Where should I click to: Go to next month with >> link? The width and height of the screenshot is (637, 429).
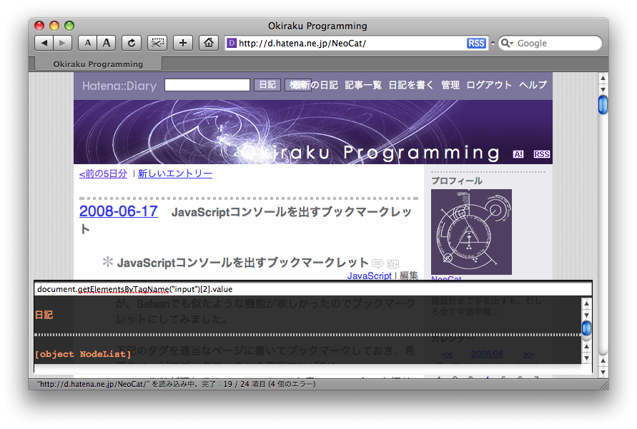[528, 354]
